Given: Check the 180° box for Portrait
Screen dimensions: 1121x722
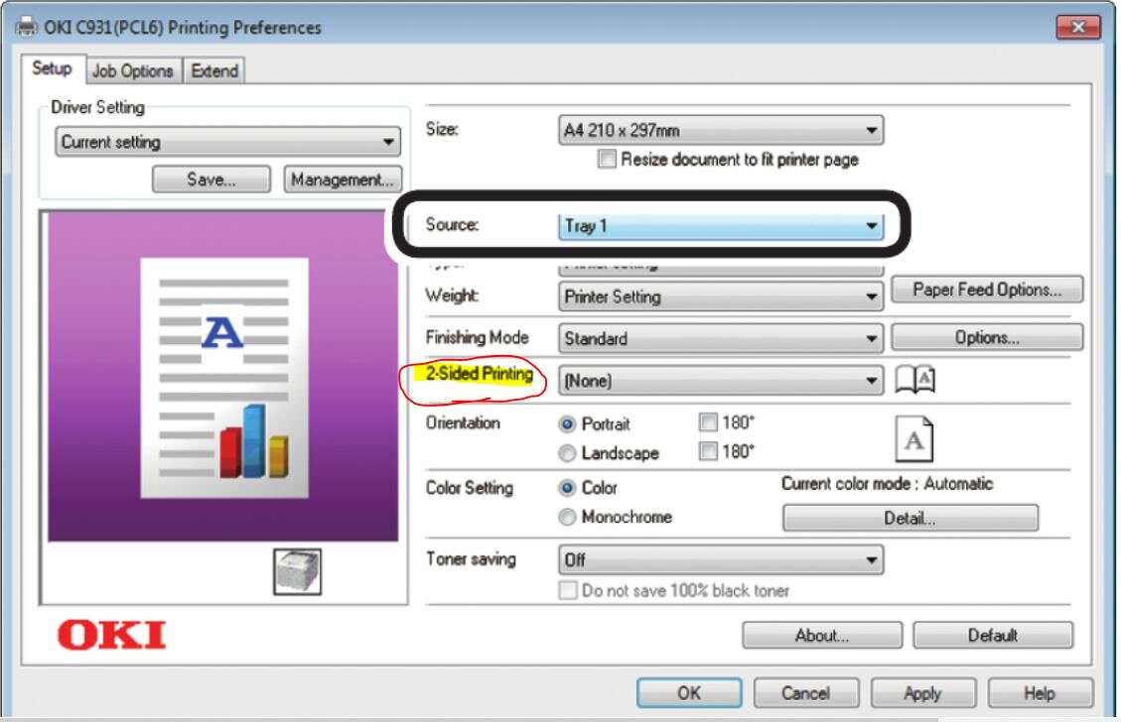Looking at the screenshot, I should click(708, 422).
